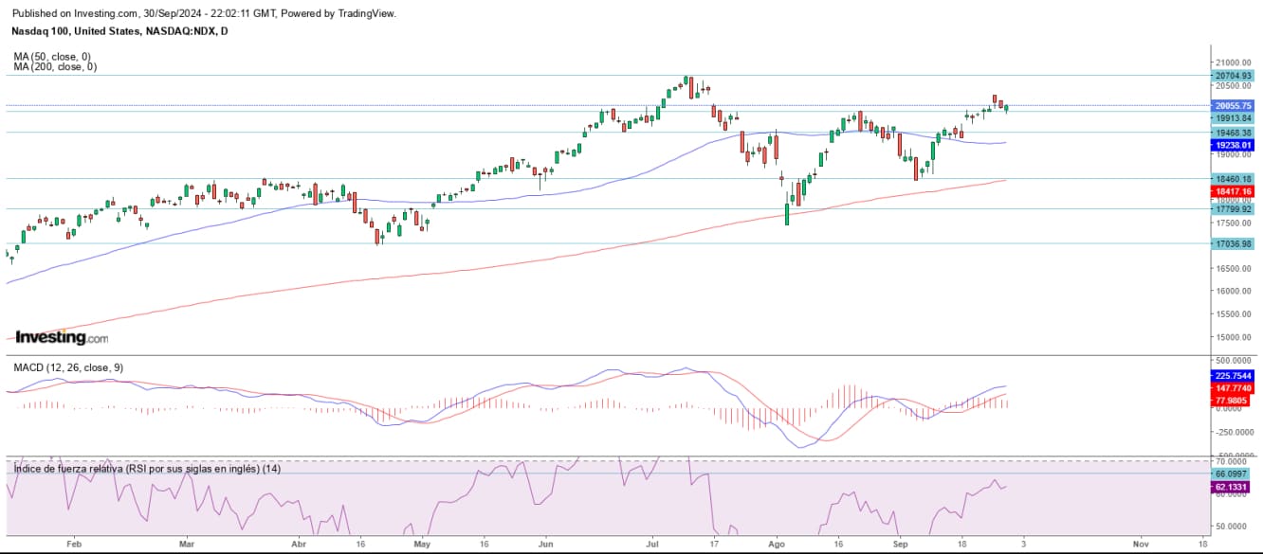The height and width of the screenshot is (554, 1263).
Task: Click the 17 marker after Jul
Action: click(713, 545)
